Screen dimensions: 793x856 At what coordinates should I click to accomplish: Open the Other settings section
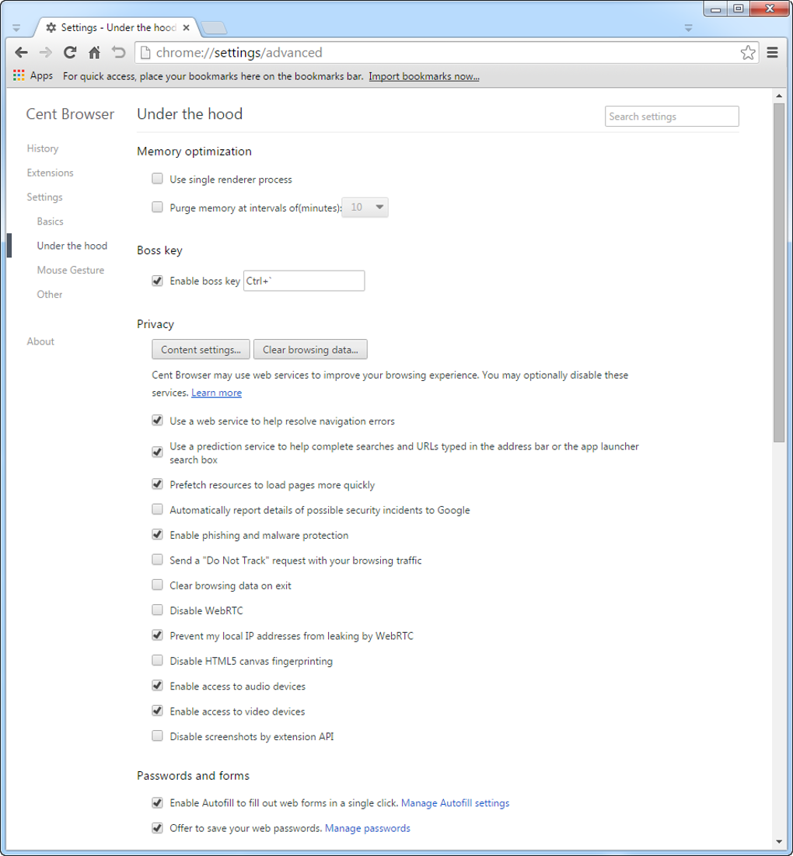pos(50,294)
